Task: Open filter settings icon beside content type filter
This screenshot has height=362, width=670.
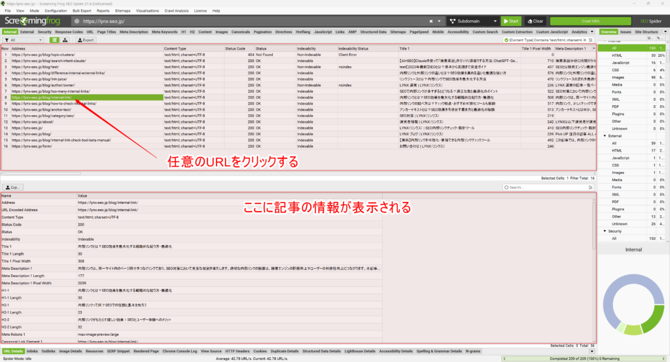Action: [591, 40]
